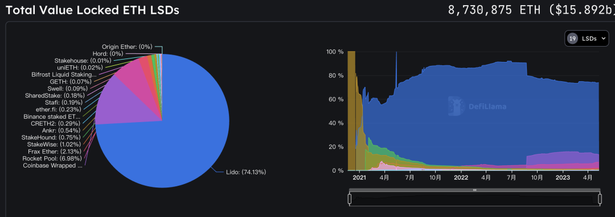
Task: Grab the right range slider handle
Action: 600,199
